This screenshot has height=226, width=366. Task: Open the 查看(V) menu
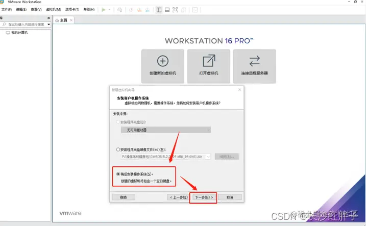[36, 10]
